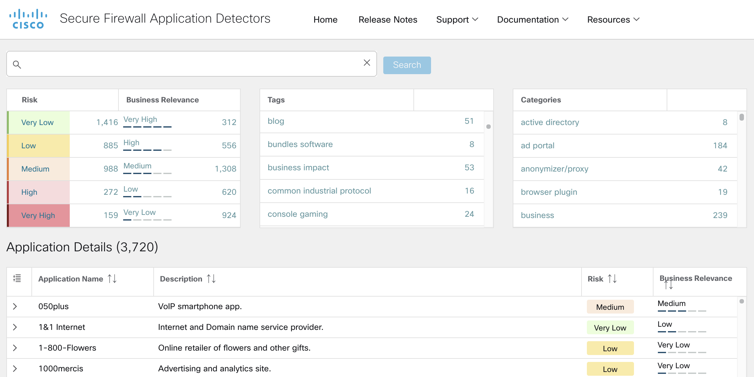Image resolution: width=754 pixels, height=377 pixels.
Task: Open the Resources dropdown
Action: [613, 19]
